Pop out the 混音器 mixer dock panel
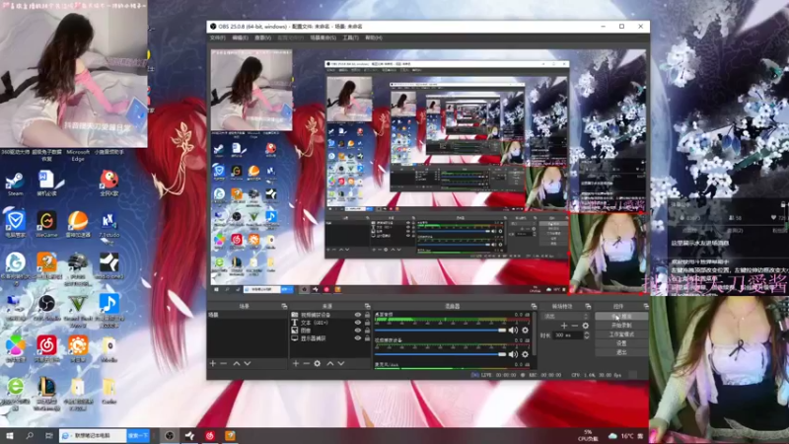Screen dimensions: 789x444 tap(534, 306)
